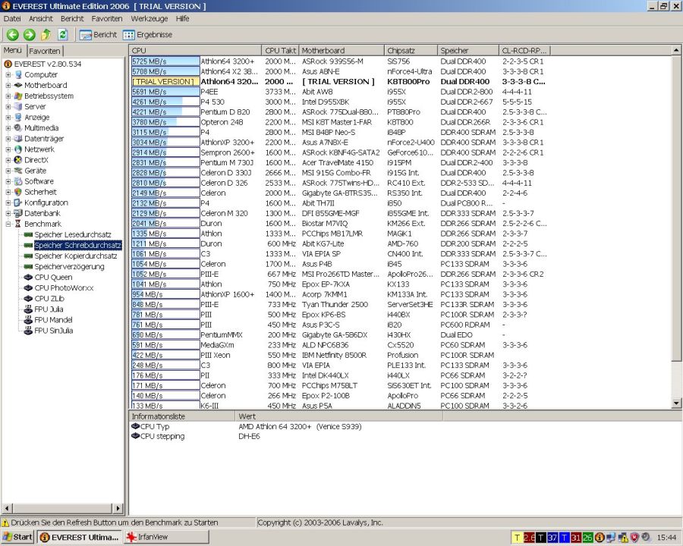
Task: Click the EVEREST v2.80.534 root icon
Action: pos(8,64)
